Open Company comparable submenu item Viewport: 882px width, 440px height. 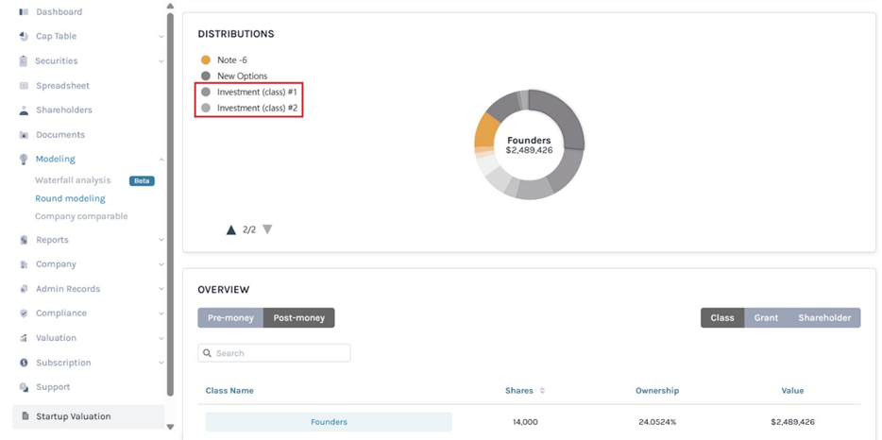tap(81, 216)
